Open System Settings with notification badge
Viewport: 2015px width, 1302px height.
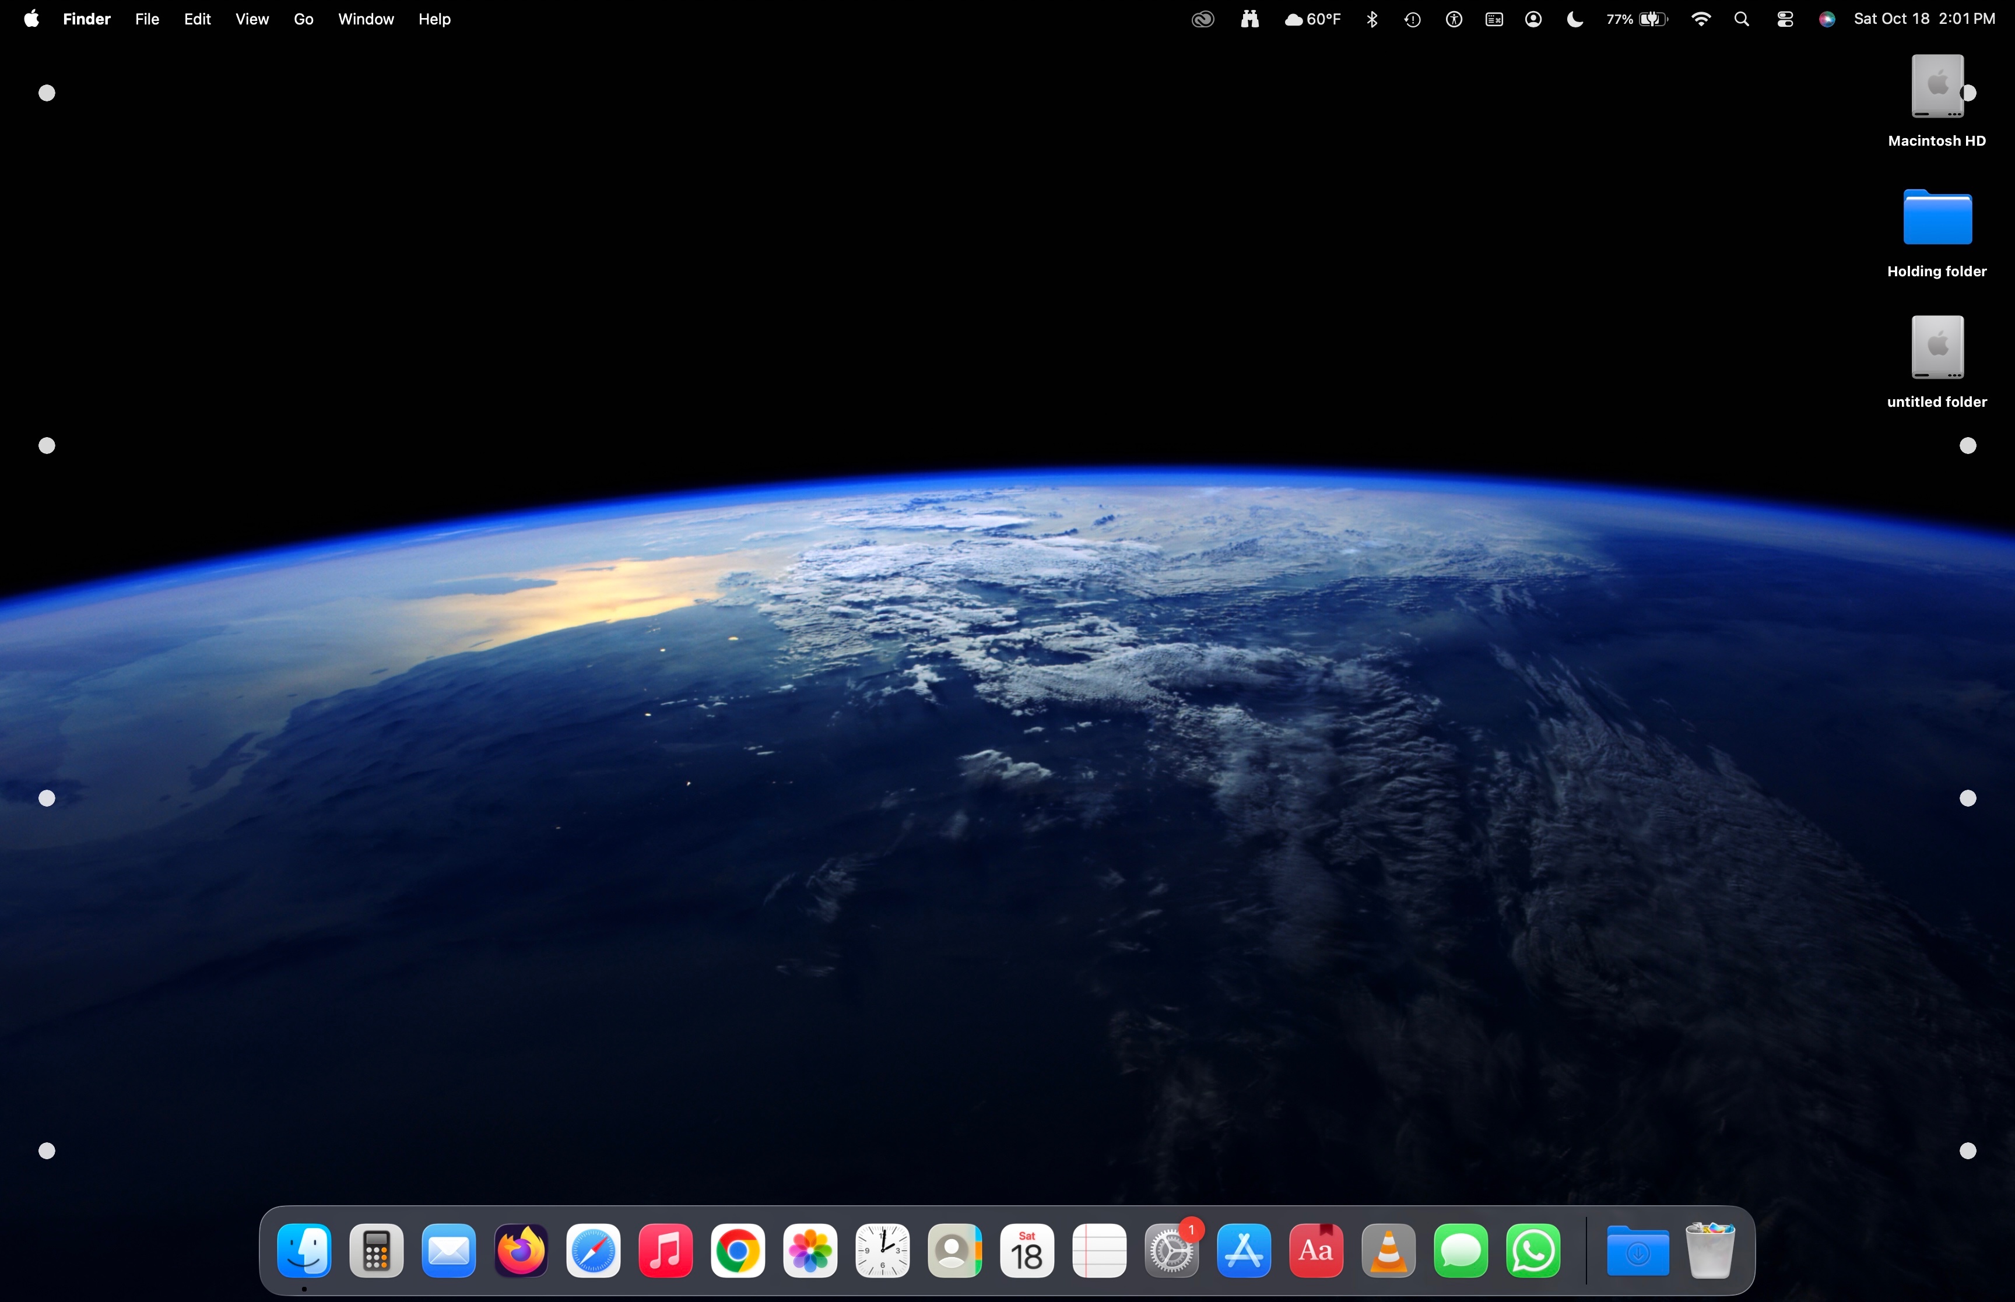point(1171,1251)
